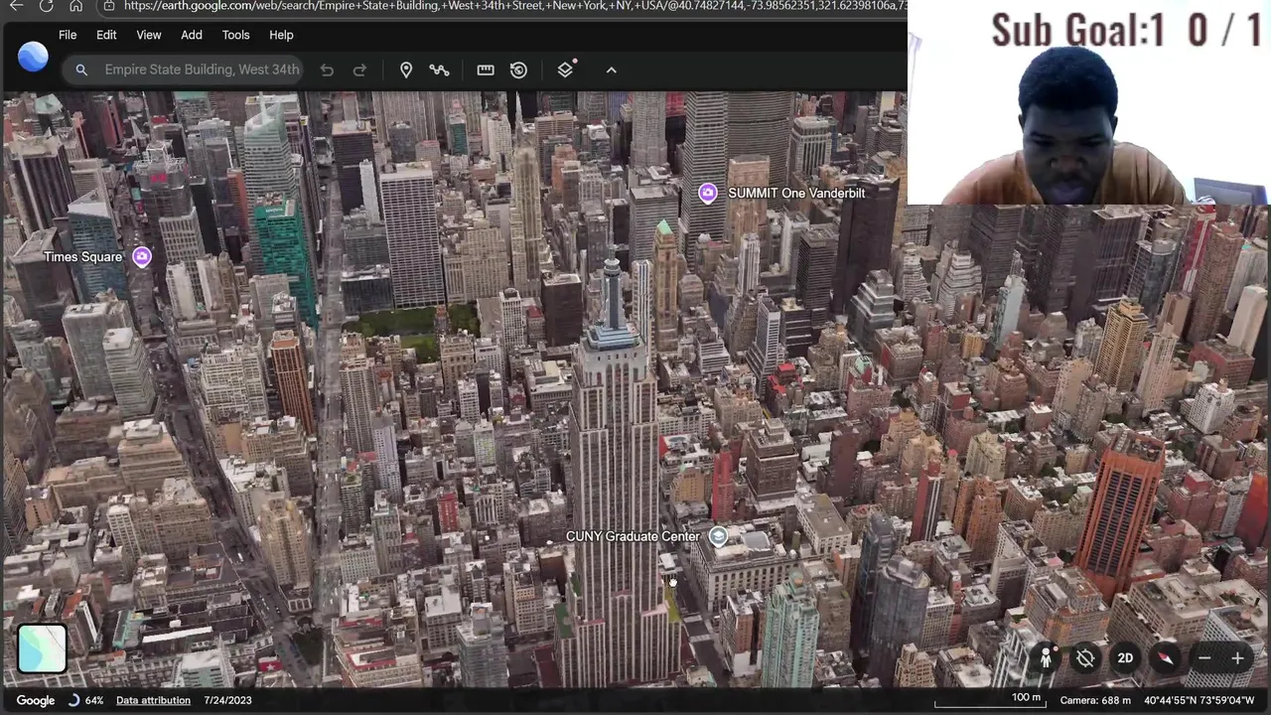Click the Google Earth logo icon
1271x715 pixels.
(x=33, y=56)
